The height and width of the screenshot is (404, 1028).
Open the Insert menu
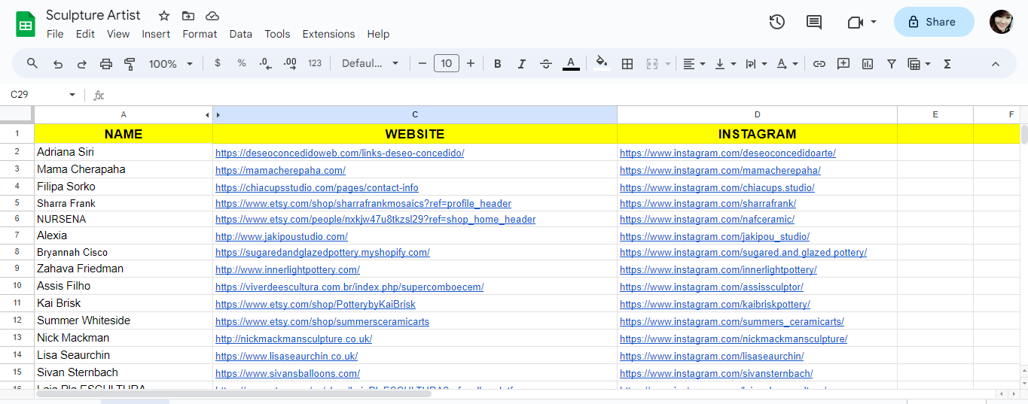click(x=156, y=34)
